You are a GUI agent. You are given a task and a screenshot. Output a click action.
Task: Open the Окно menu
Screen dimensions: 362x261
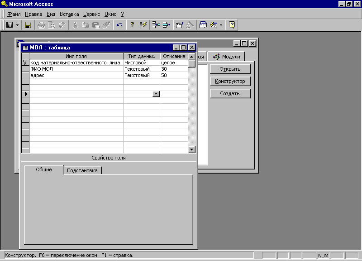110,14
